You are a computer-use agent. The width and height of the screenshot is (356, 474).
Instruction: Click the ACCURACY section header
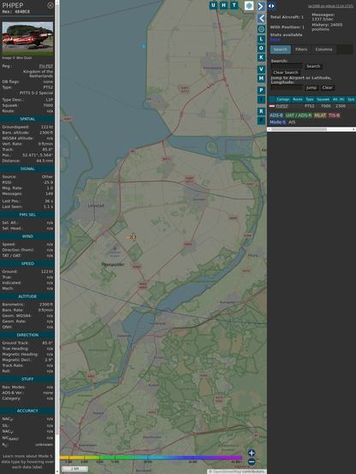pyautogui.click(x=27, y=411)
